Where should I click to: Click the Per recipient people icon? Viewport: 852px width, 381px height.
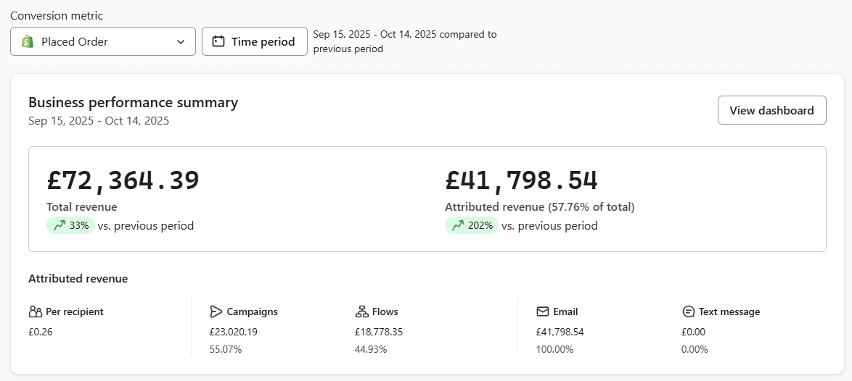tap(35, 311)
